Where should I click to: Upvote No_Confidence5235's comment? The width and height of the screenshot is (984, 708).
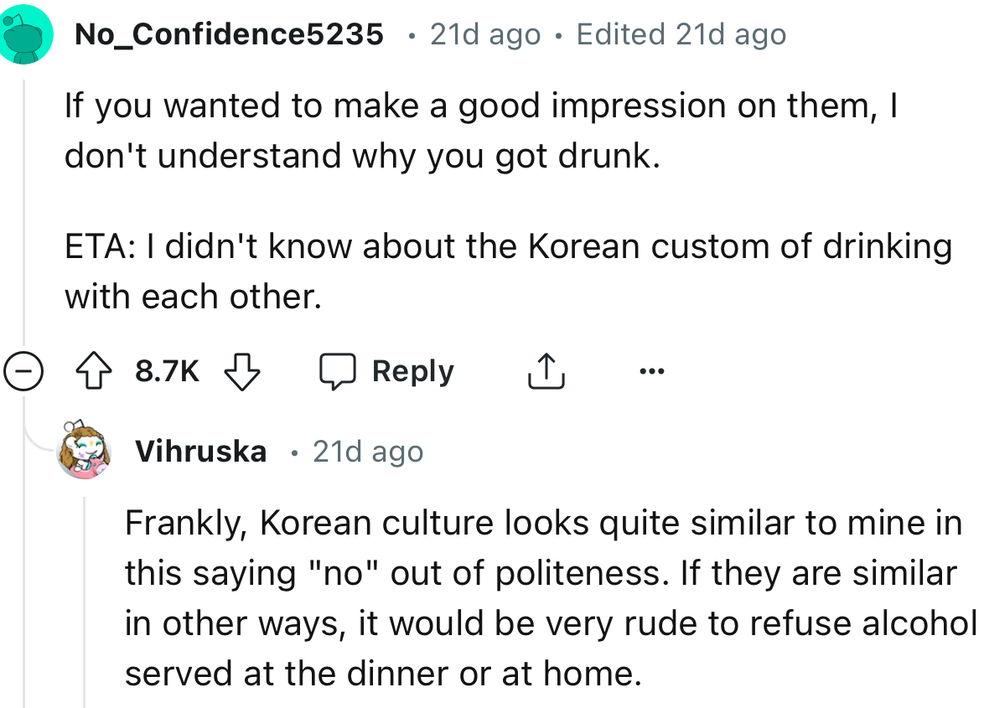[94, 370]
